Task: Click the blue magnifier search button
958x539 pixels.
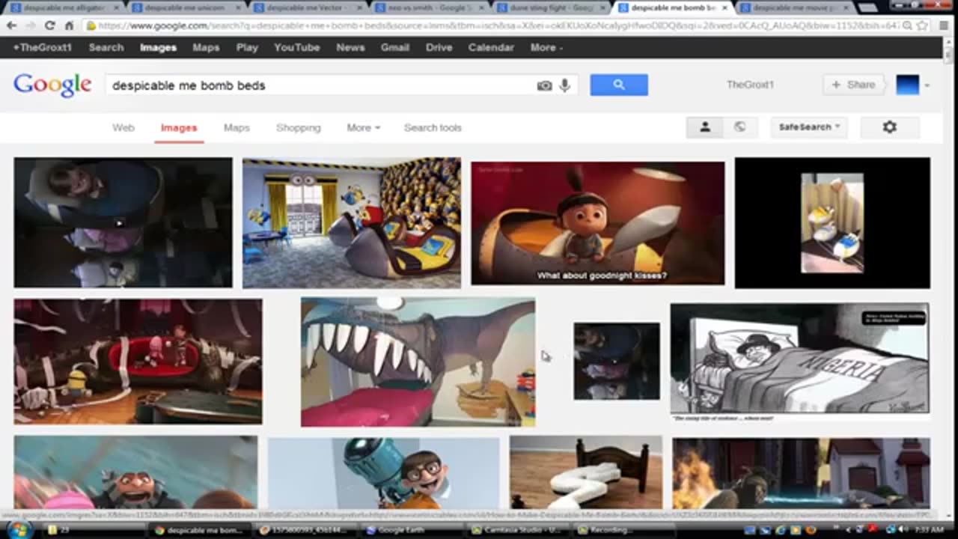Action: tap(619, 85)
